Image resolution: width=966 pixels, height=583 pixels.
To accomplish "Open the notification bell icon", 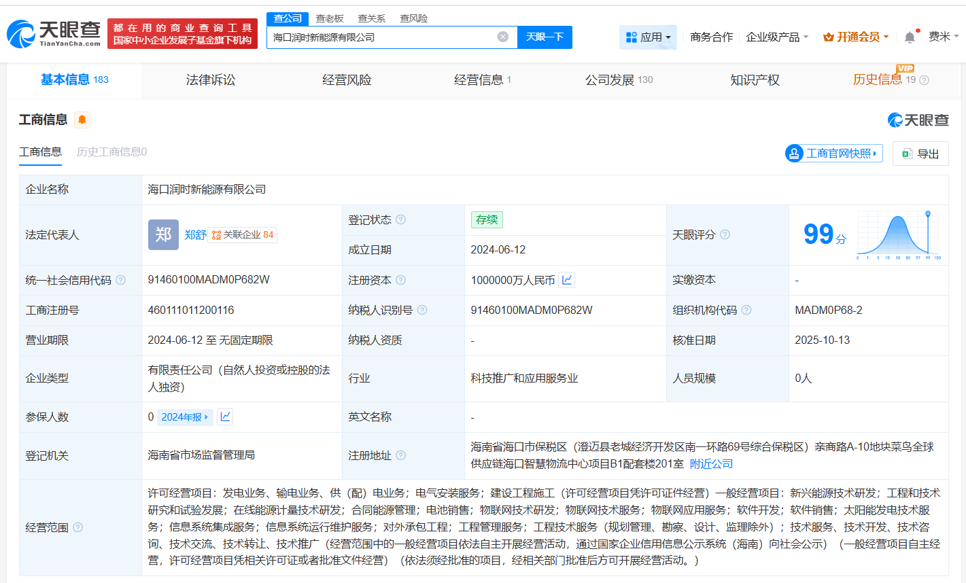I will pyautogui.click(x=910, y=37).
